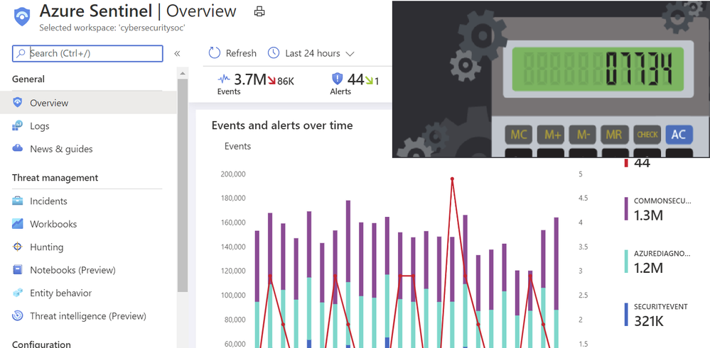The height and width of the screenshot is (348, 710).
Task: Click into the Search (Ctrl+/) field
Action: pos(87,53)
